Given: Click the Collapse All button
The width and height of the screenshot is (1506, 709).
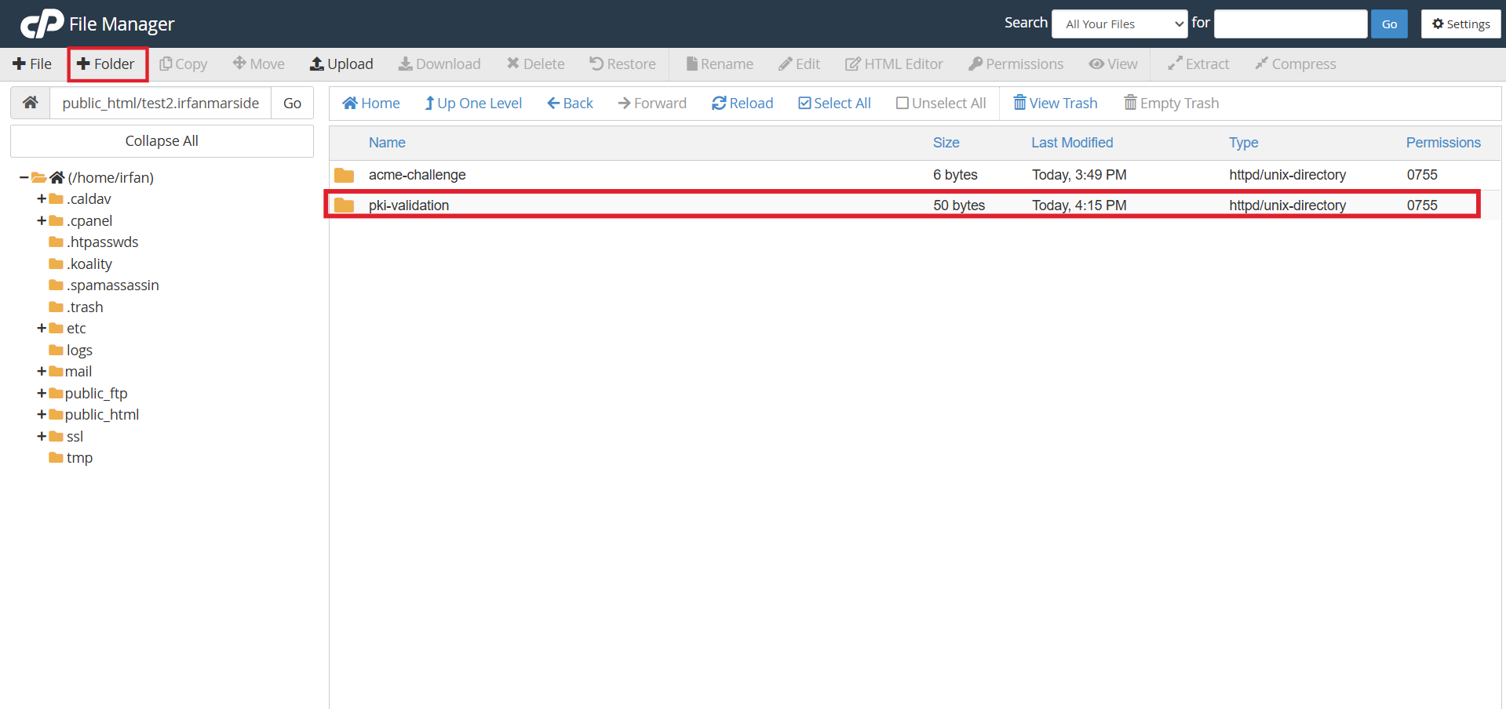Looking at the screenshot, I should click(162, 141).
